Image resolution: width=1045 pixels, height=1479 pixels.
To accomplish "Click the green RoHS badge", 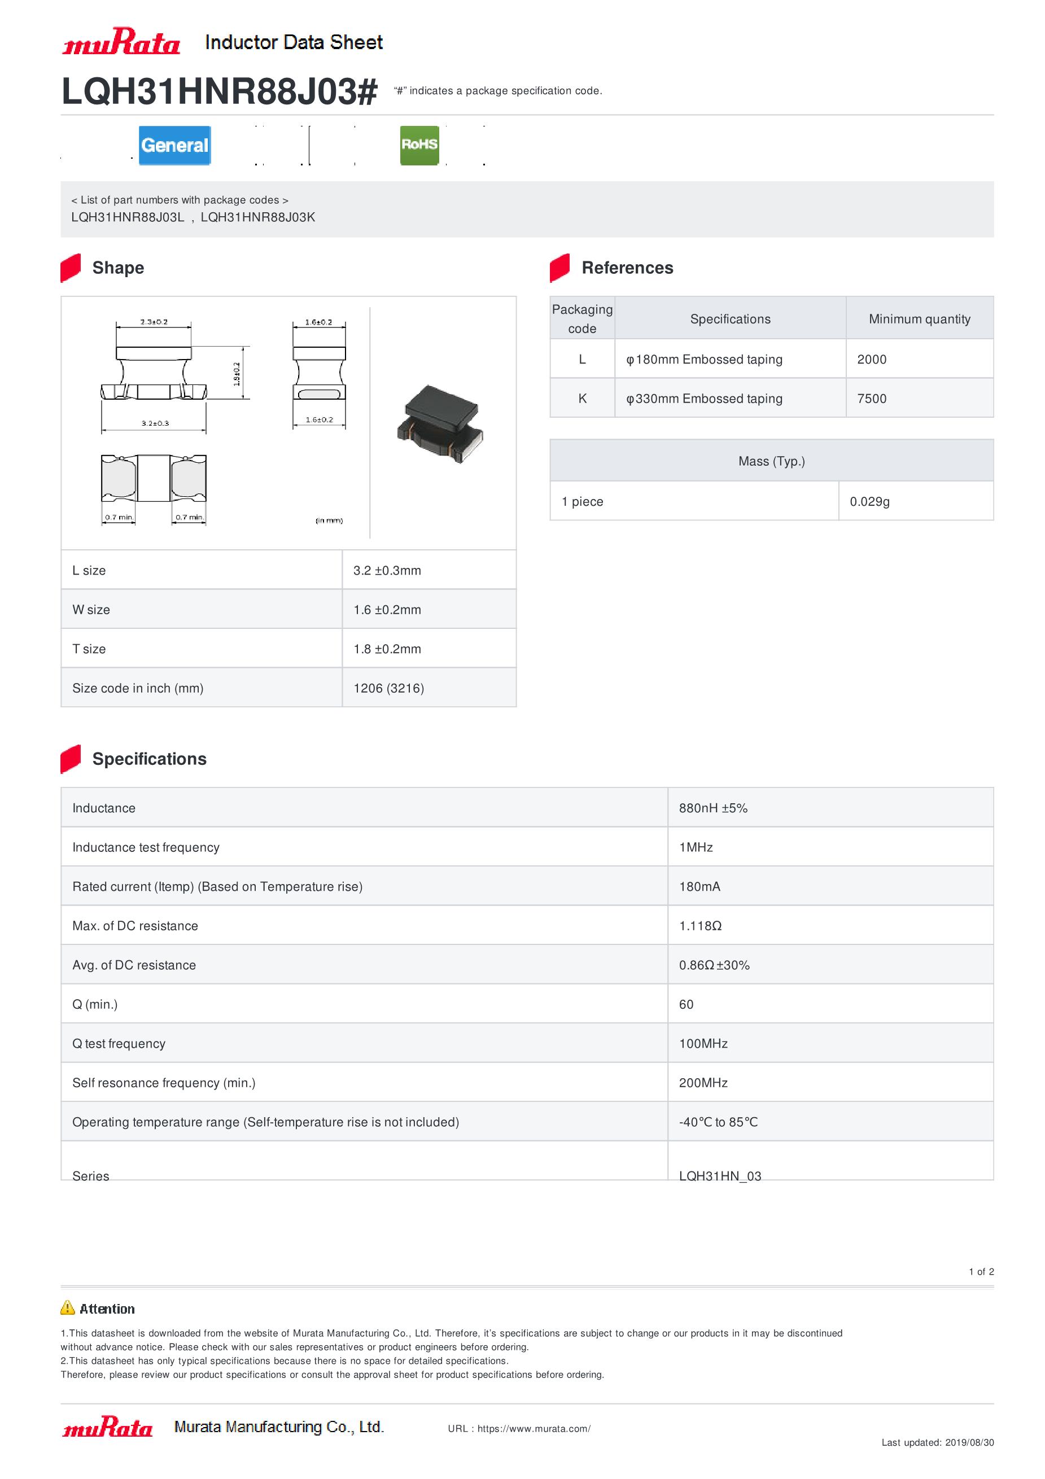I will click(x=419, y=145).
